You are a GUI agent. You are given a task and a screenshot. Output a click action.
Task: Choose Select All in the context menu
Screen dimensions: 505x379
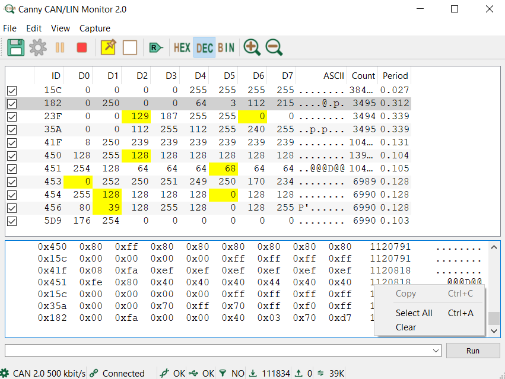(430, 313)
